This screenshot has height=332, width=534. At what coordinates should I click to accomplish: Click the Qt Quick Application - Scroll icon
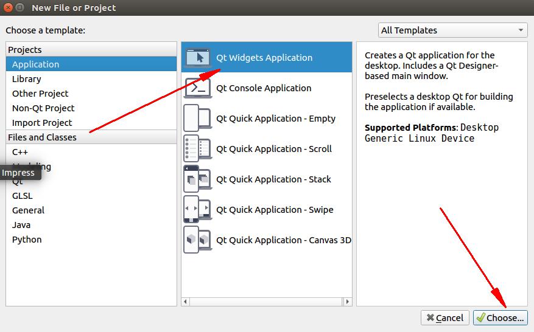tap(197, 148)
